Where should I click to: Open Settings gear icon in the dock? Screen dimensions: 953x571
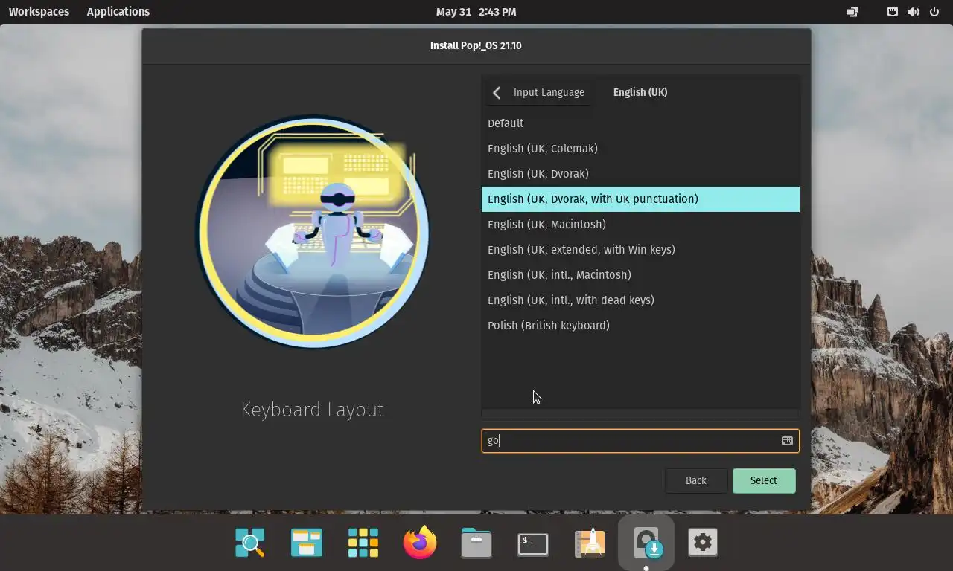click(703, 543)
